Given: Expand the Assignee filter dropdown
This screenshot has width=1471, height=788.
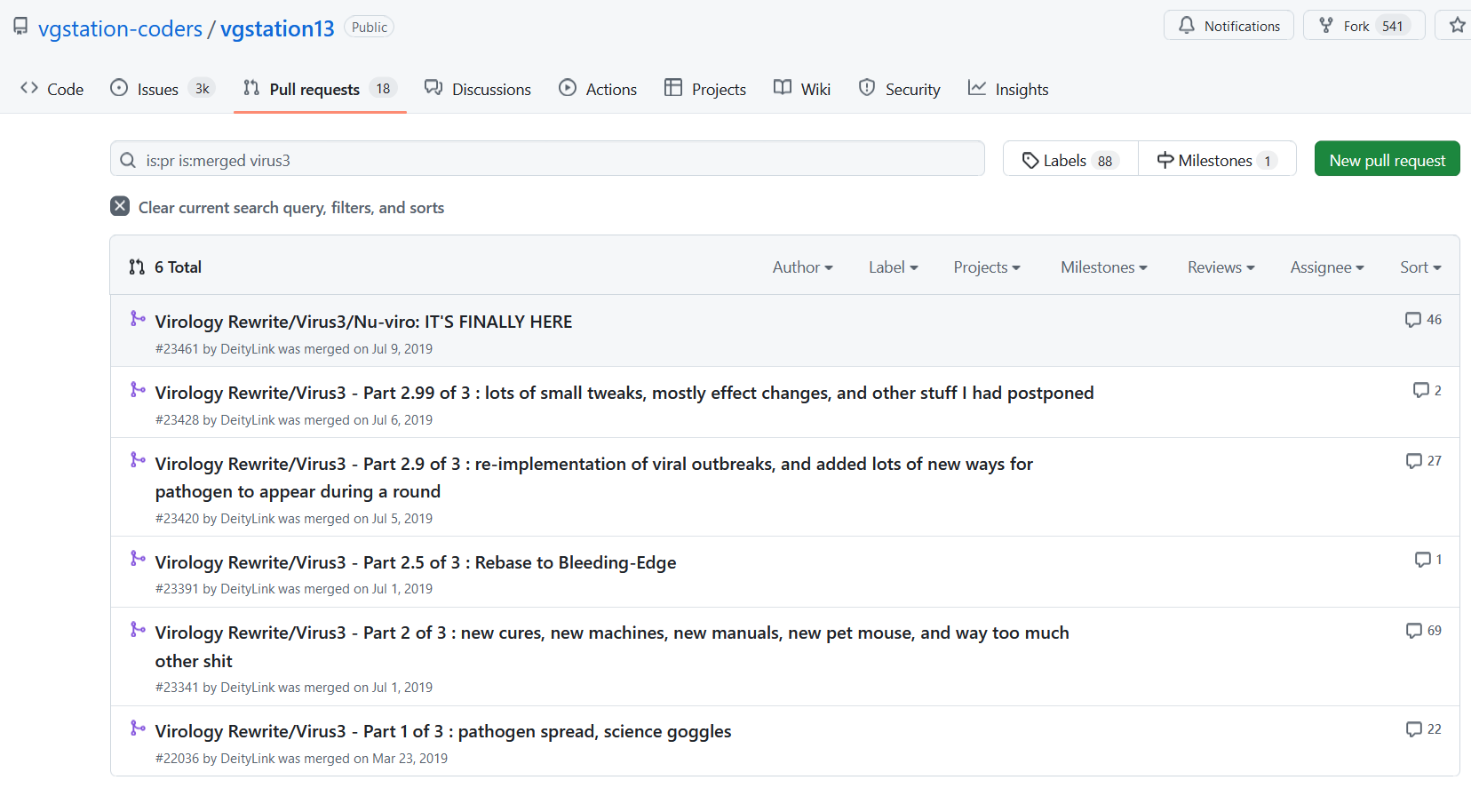Looking at the screenshot, I should click(x=1327, y=267).
